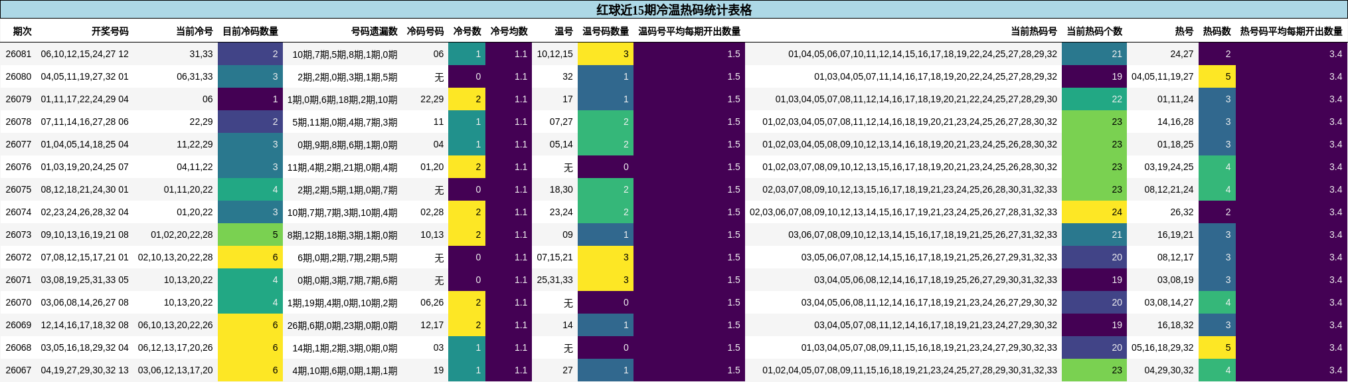Click cold numbers cell 31,33
The height and width of the screenshot is (382, 1348).
tap(201, 54)
